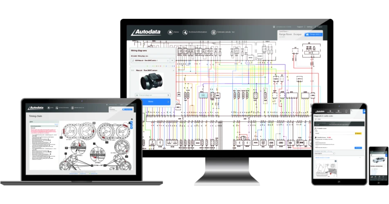The width and height of the screenshot is (389, 204).
Task: Click the yellow button in Probable causes row
Action: coord(358,133)
